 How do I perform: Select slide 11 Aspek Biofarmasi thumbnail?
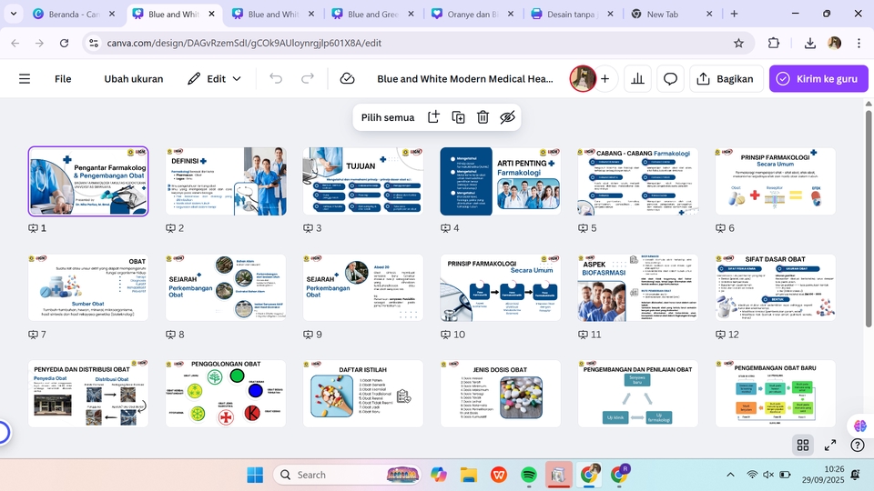[637, 287]
